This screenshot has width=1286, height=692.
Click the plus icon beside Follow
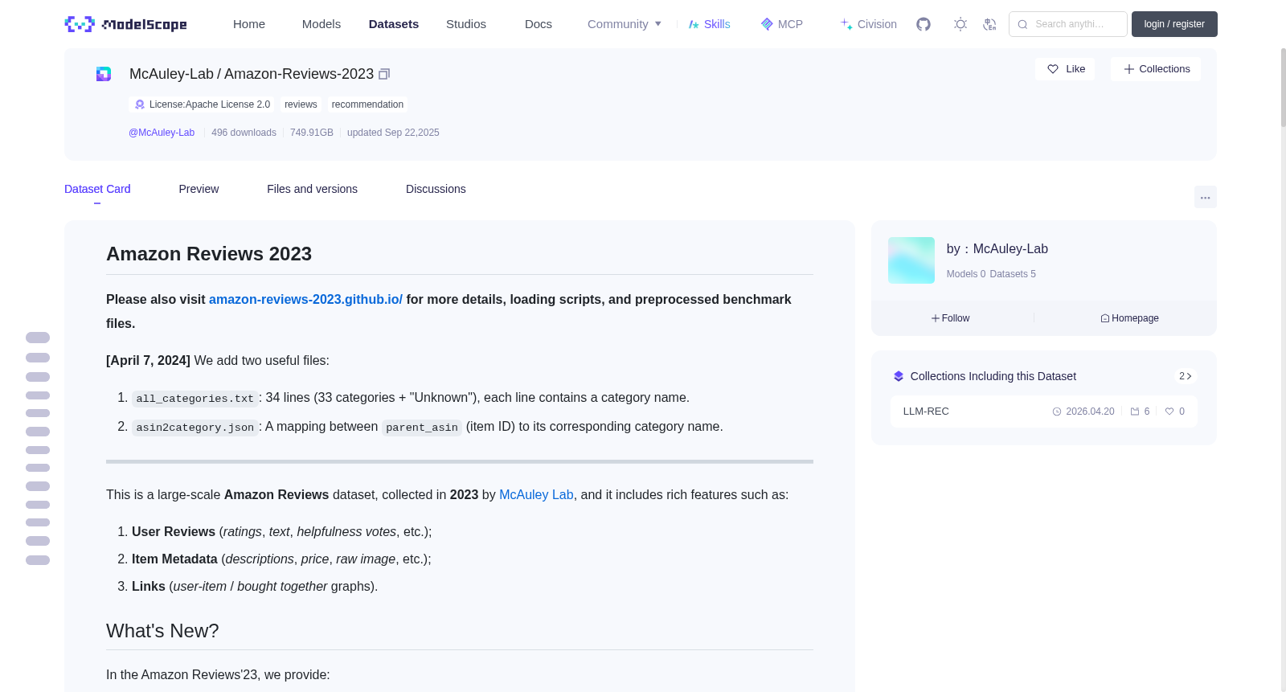(936, 318)
